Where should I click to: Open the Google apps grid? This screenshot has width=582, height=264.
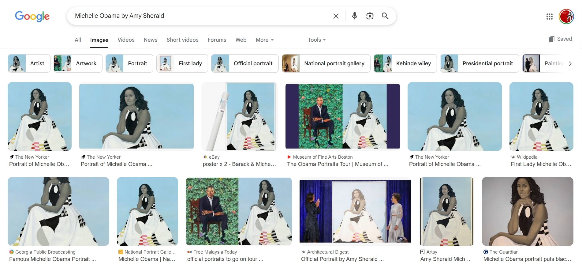(x=549, y=17)
